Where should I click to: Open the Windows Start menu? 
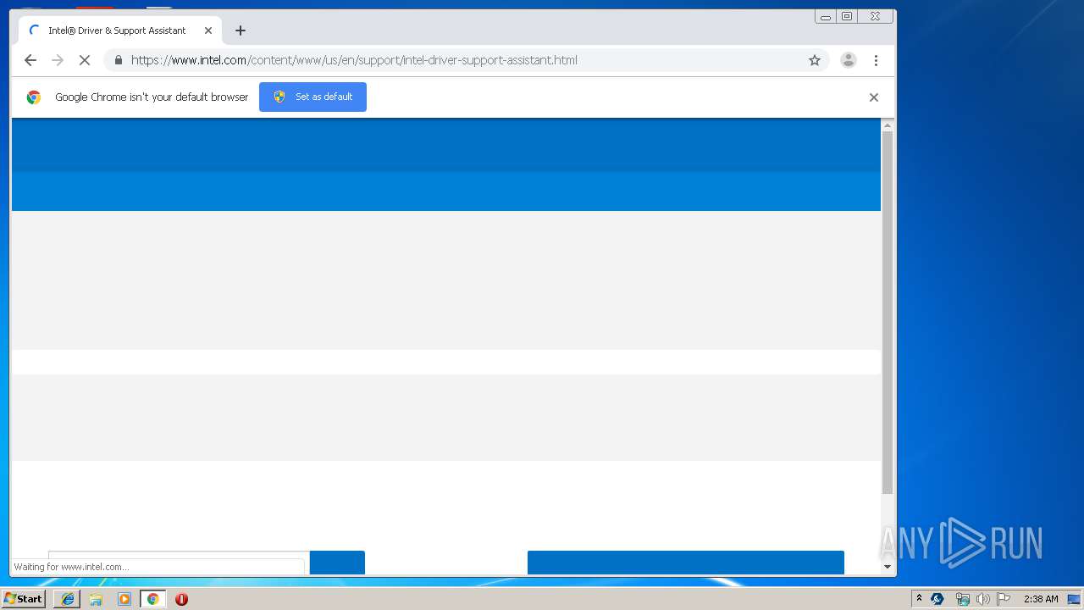click(x=23, y=599)
